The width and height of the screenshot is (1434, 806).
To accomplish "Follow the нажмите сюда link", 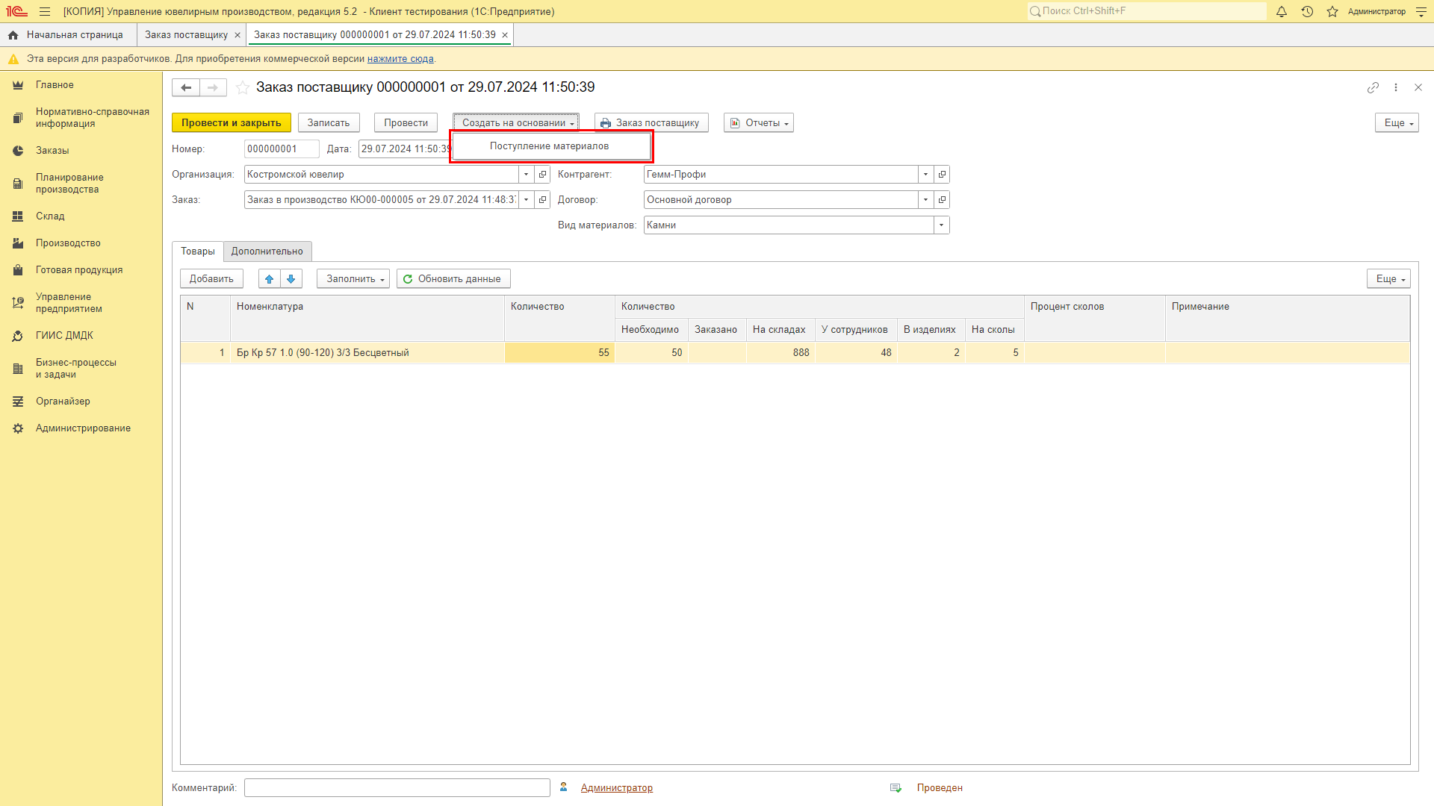I will point(400,59).
